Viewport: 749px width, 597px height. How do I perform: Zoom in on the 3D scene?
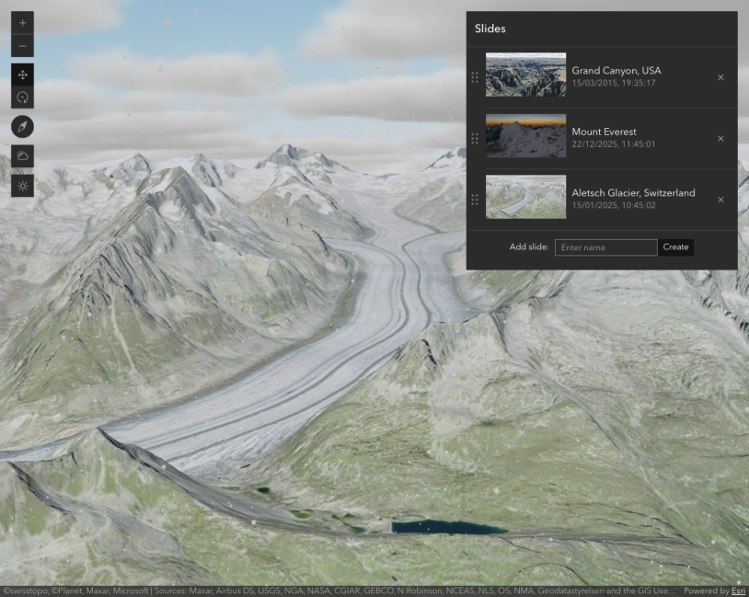coord(21,22)
